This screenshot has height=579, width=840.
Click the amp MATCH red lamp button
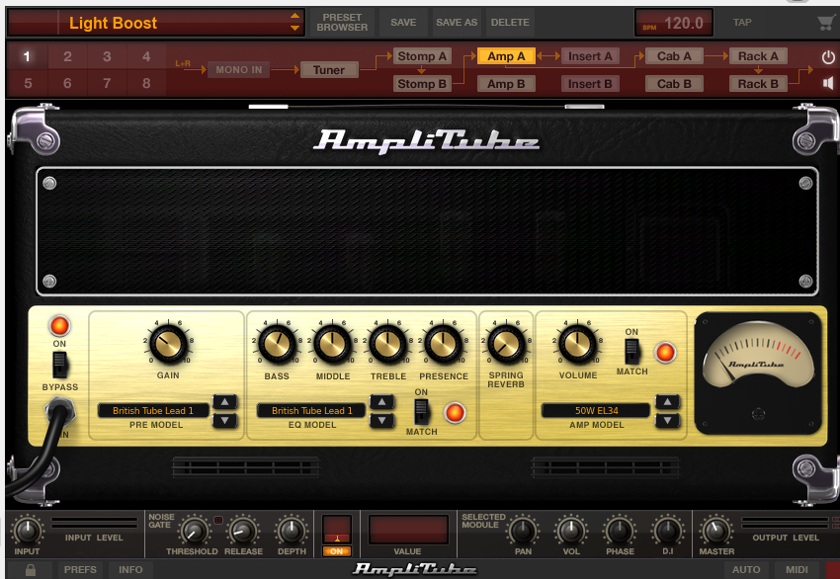tap(665, 353)
